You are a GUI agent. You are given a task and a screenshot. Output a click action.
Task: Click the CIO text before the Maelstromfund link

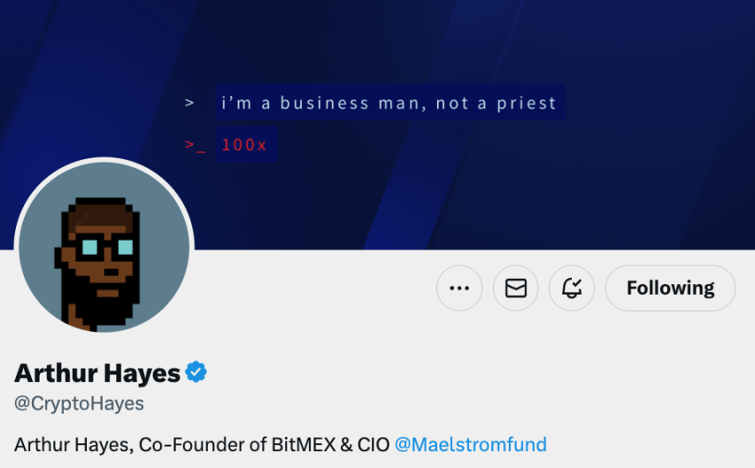374,444
